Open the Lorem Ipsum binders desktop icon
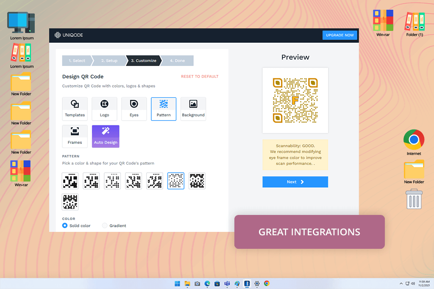The image size is (434, 289). pyautogui.click(x=22, y=56)
